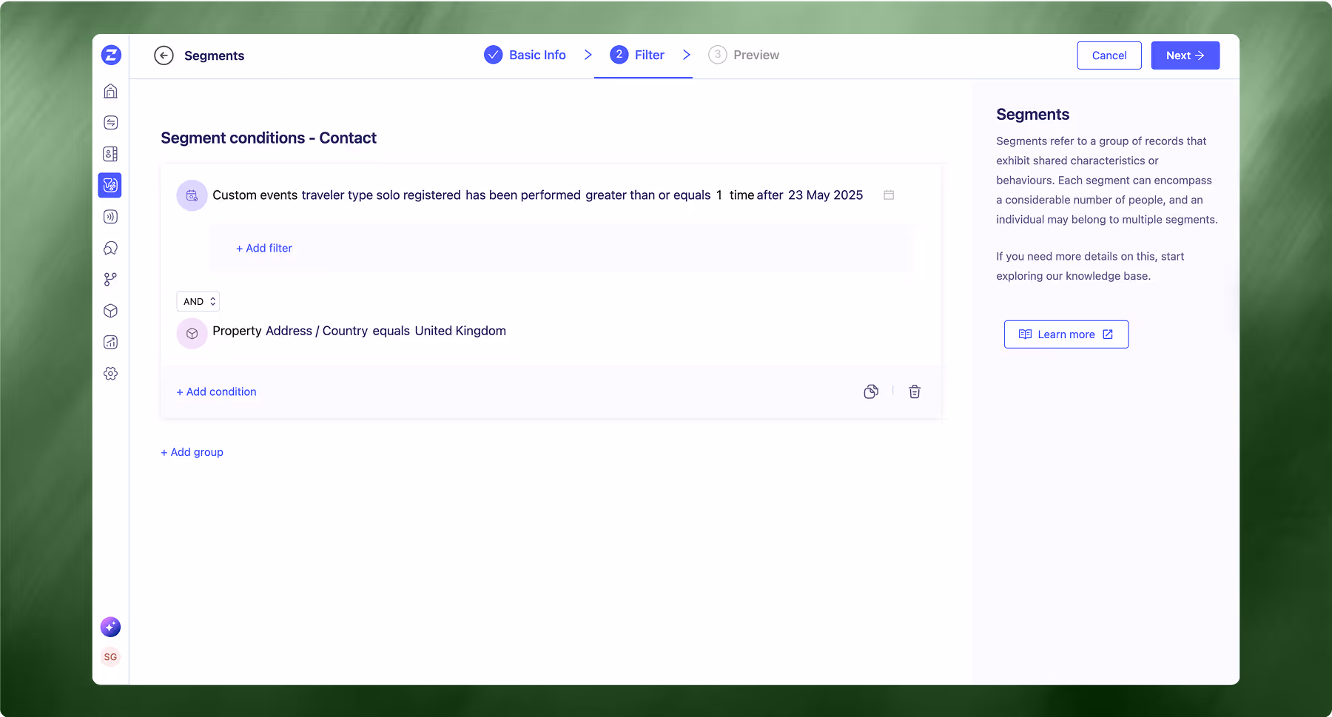Go back using the Segments arrow
Screen dimensions: 1332x717
click(164, 55)
